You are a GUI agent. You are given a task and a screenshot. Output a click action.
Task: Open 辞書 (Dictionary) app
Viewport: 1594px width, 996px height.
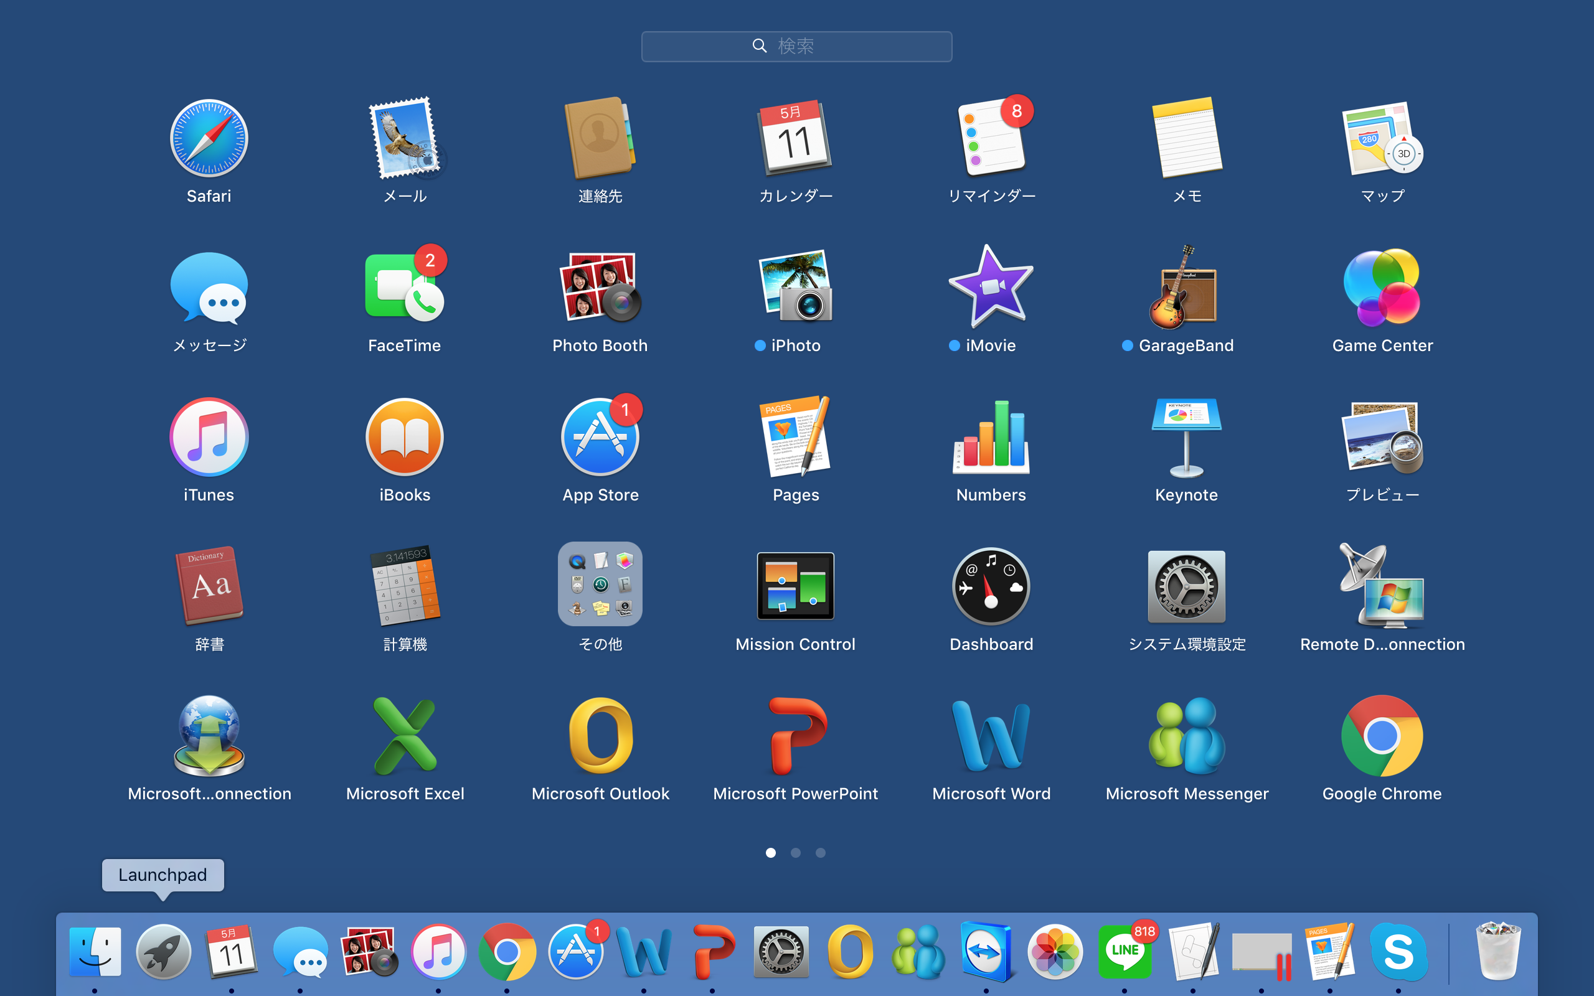coord(209,586)
